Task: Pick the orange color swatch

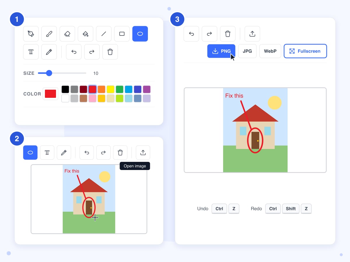Action: click(x=101, y=89)
